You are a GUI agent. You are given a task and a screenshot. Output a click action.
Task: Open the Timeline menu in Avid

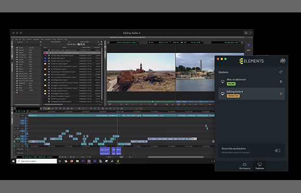[29, 39]
